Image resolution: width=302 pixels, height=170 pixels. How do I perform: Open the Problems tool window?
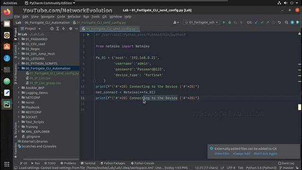click(x=68, y=163)
